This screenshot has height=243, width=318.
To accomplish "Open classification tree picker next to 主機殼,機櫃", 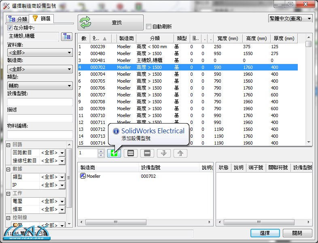I will point(67,36).
